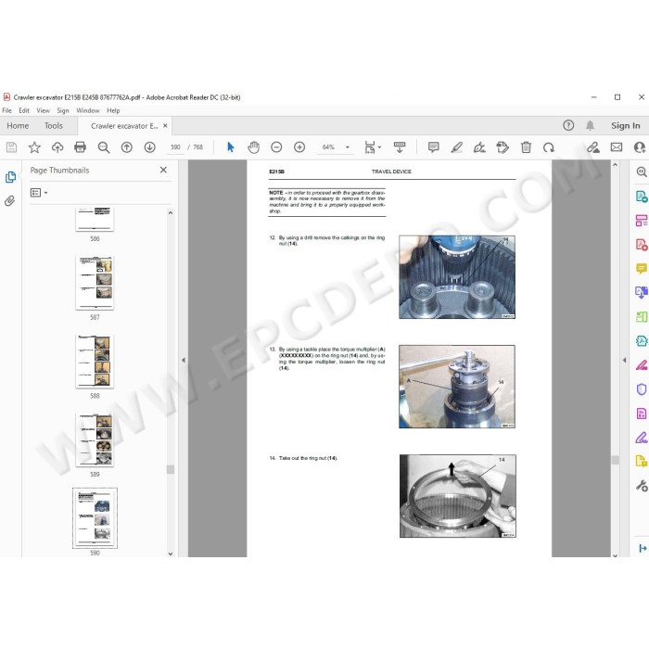Image resolution: width=649 pixels, height=649 pixels.
Task: Close the Crawler excavator document tab
Action: [165, 125]
